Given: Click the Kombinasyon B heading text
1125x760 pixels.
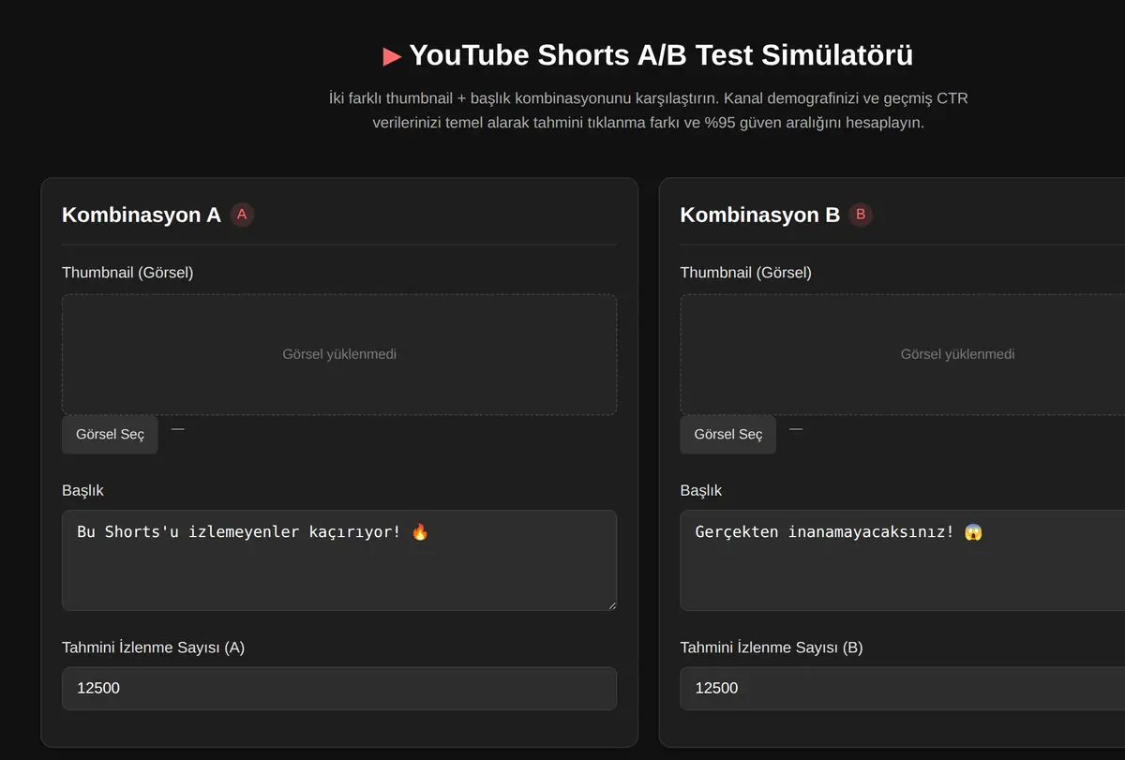Looking at the screenshot, I should click(x=759, y=215).
